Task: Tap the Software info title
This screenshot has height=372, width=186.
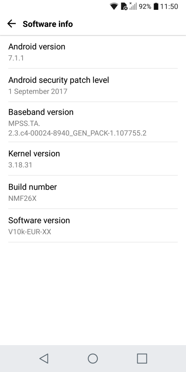Action: (48, 24)
